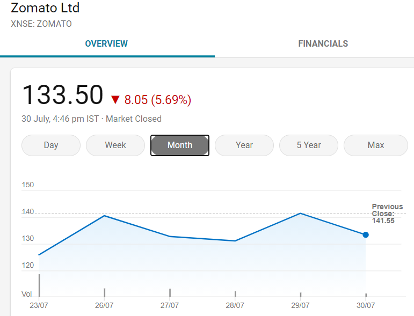Select the Week chart range

tap(115, 145)
